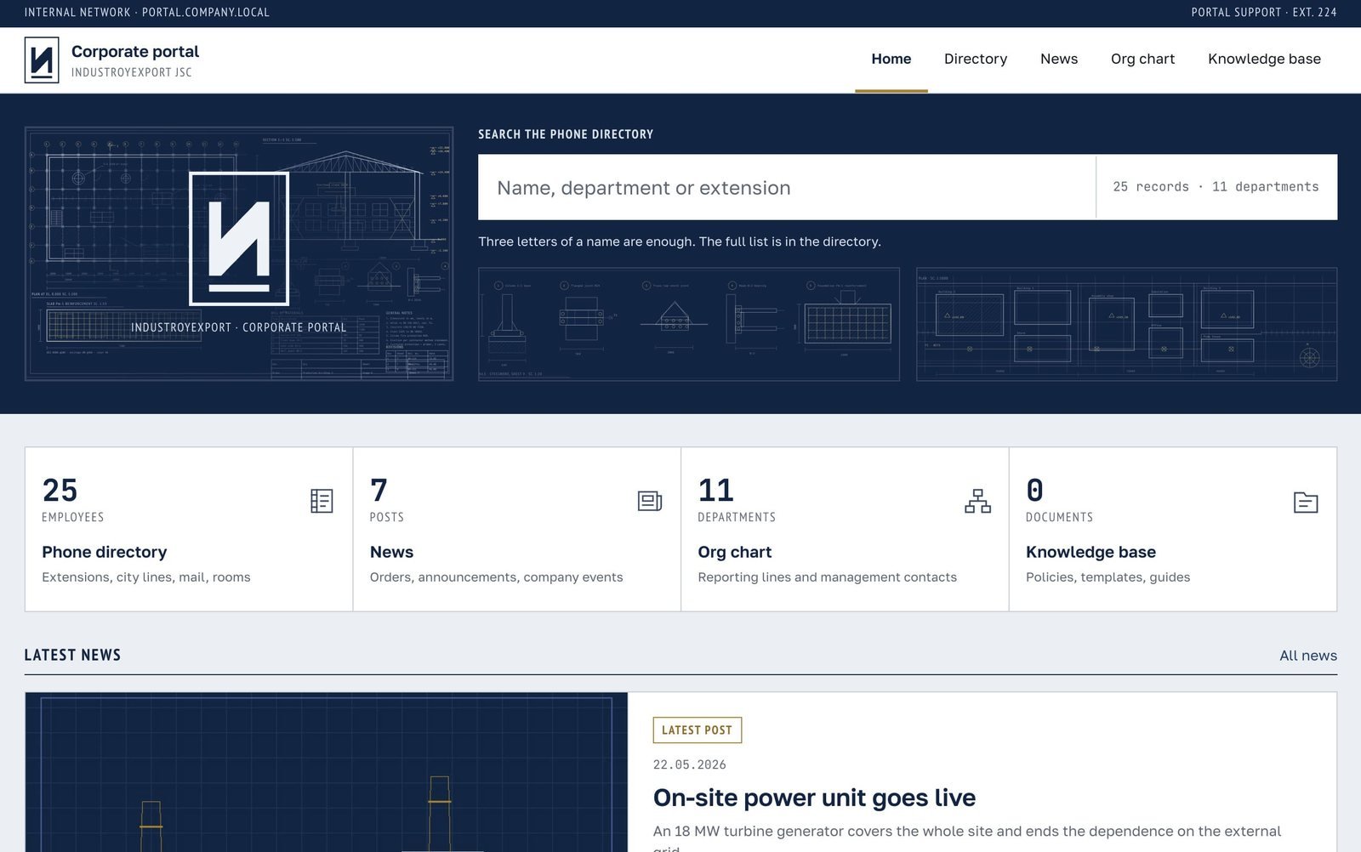The image size is (1361, 852).
Task: Open the News section from the navigation
Action: pos(1059,60)
